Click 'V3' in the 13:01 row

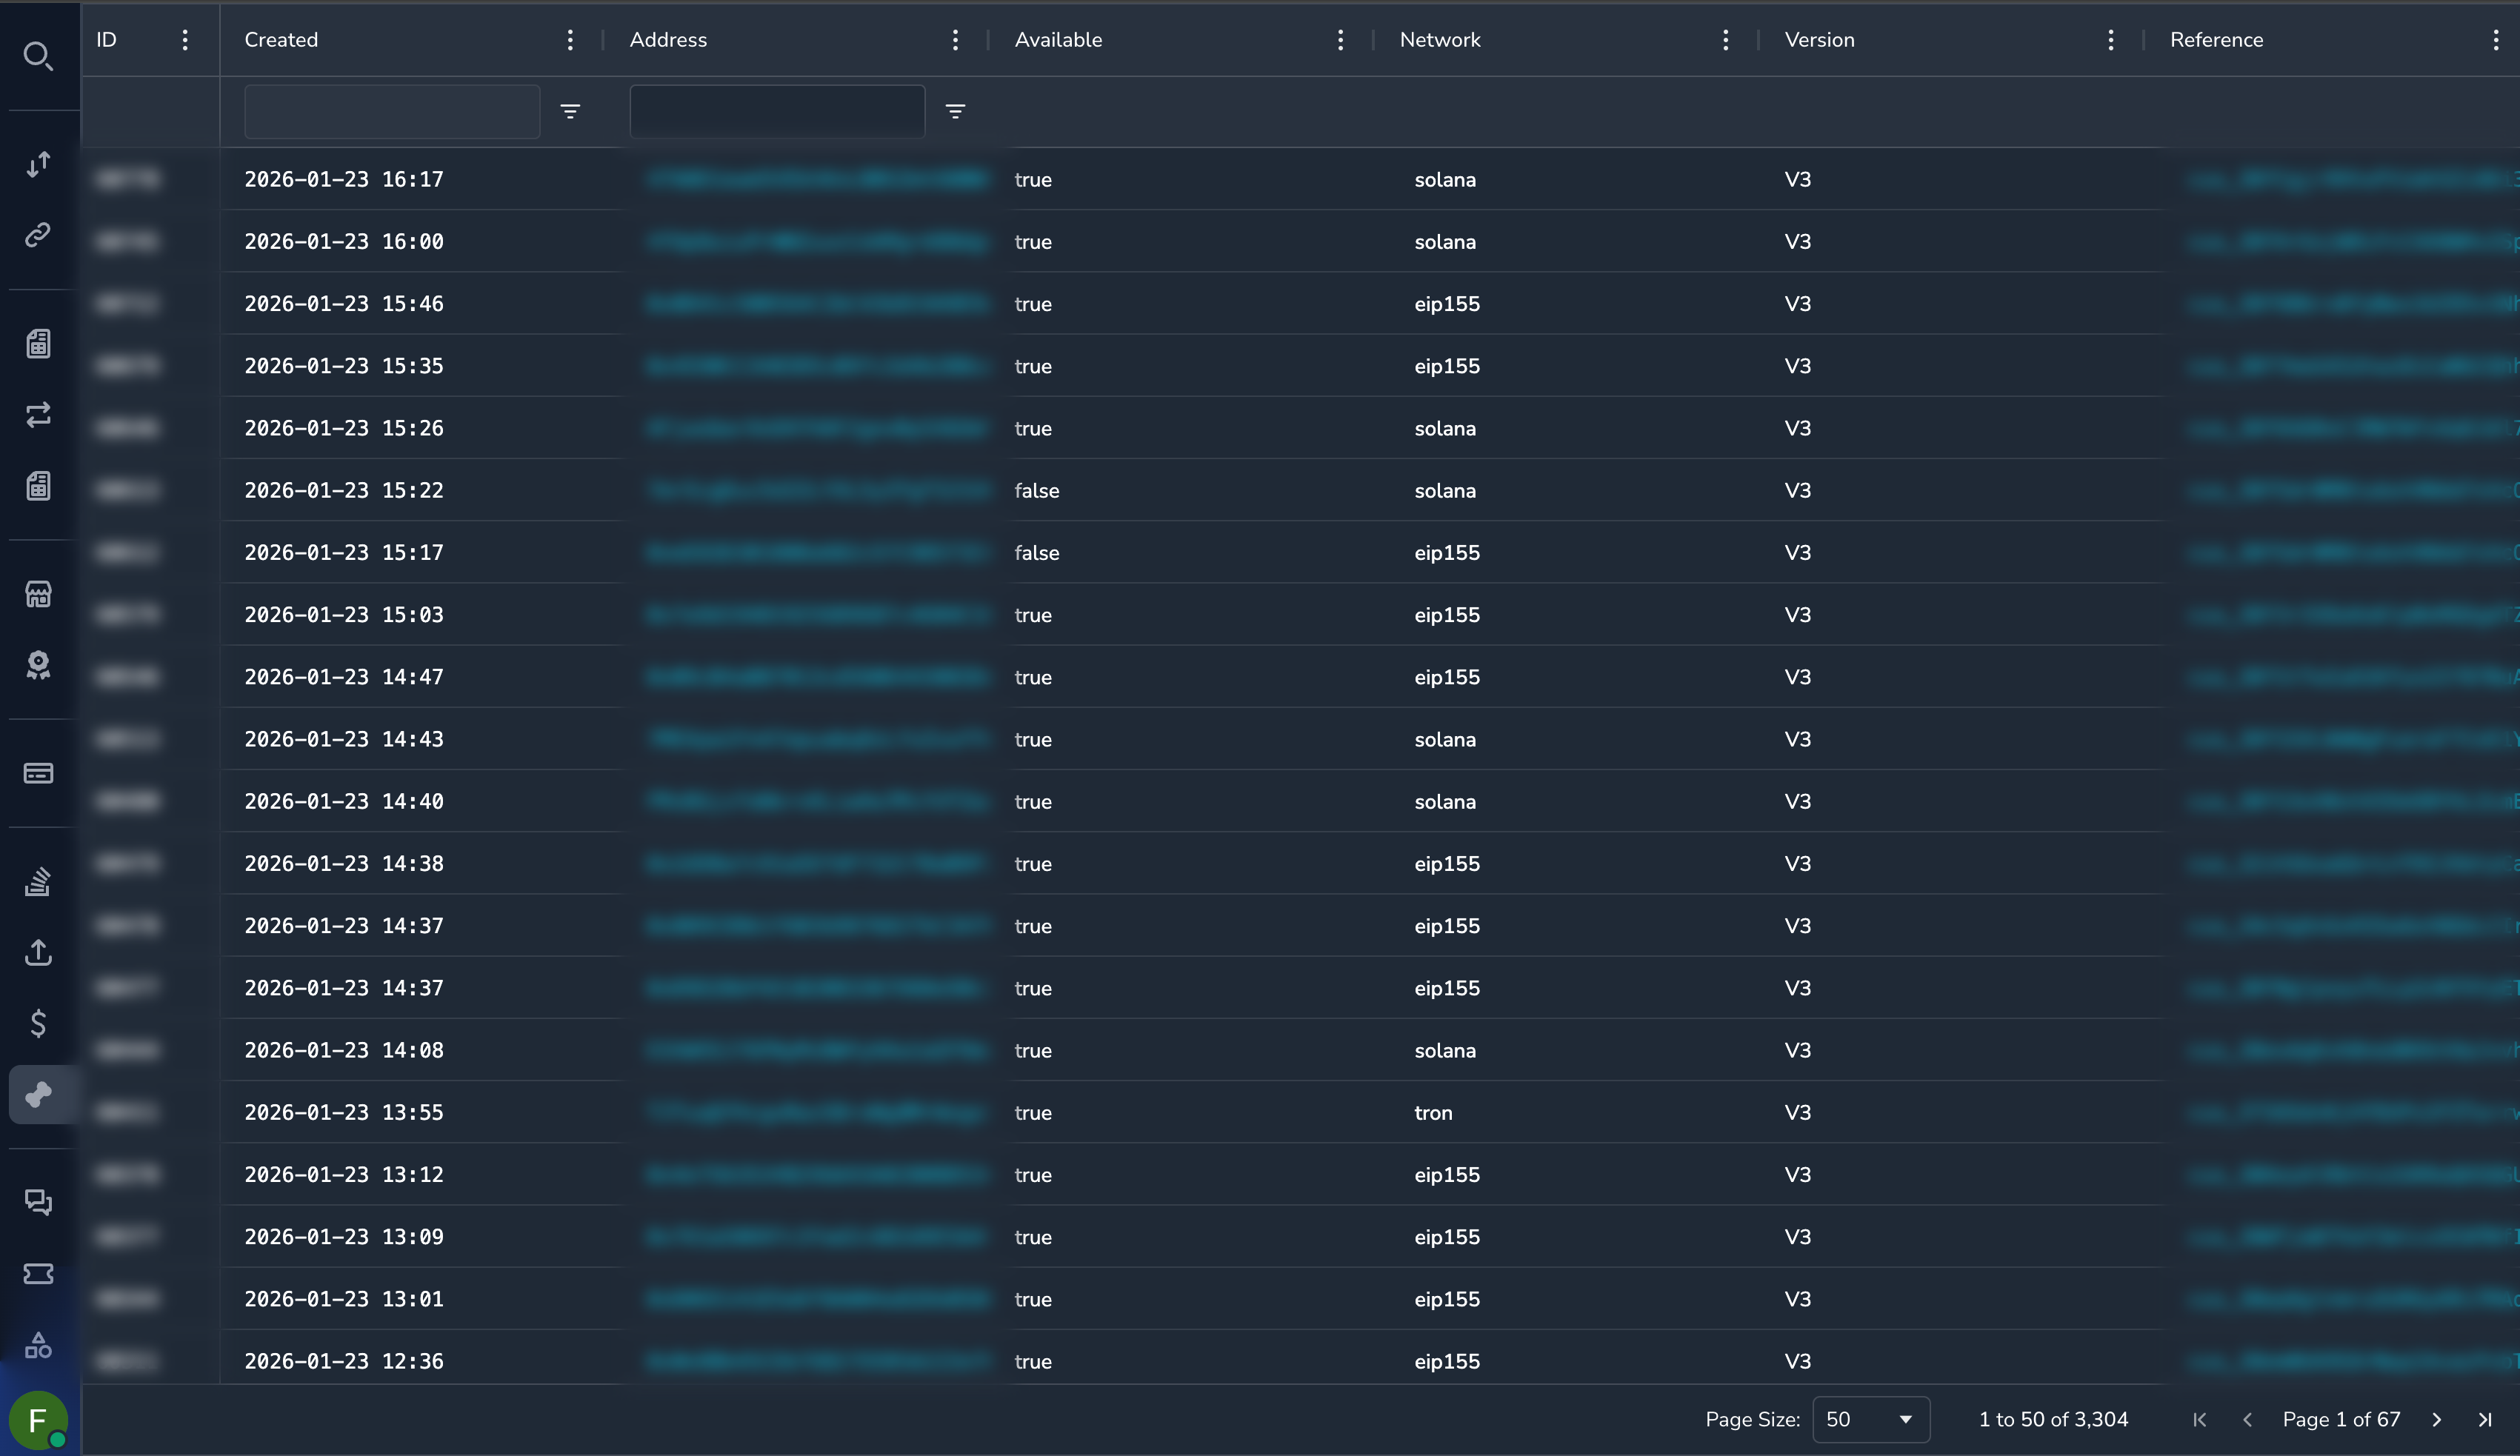coord(1797,1299)
